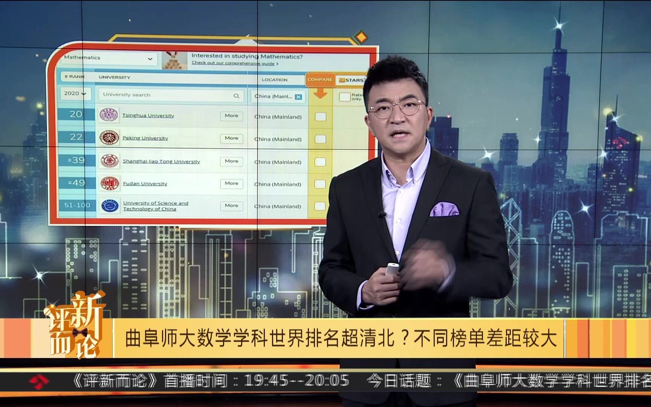The height and width of the screenshot is (407, 651).
Task: Open the 2020 year selector
Action: [75, 93]
